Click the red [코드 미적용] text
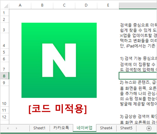The width and height of the screenshot is (157, 134). click(58, 109)
